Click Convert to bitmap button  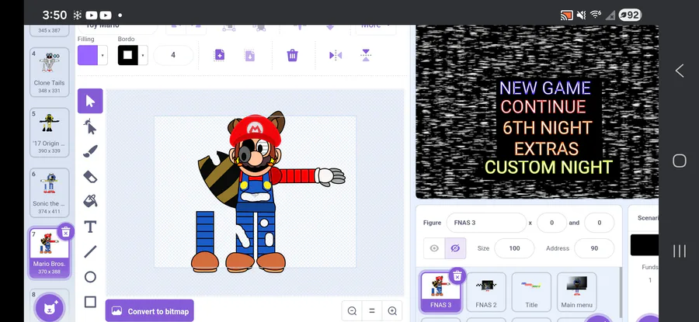pyautogui.click(x=150, y=311)
